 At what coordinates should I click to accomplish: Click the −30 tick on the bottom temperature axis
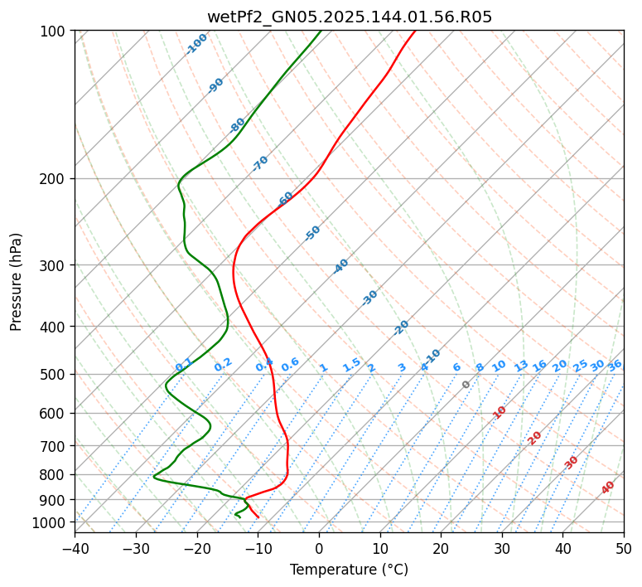136,548
